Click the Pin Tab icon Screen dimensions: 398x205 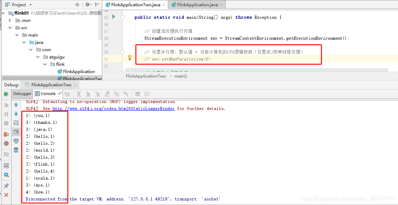point(6,186)
